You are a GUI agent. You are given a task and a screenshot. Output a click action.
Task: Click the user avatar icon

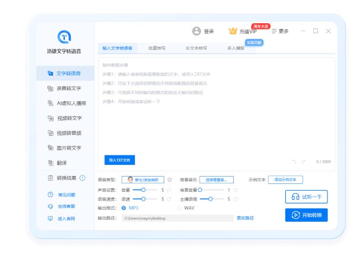coord(196,31)
